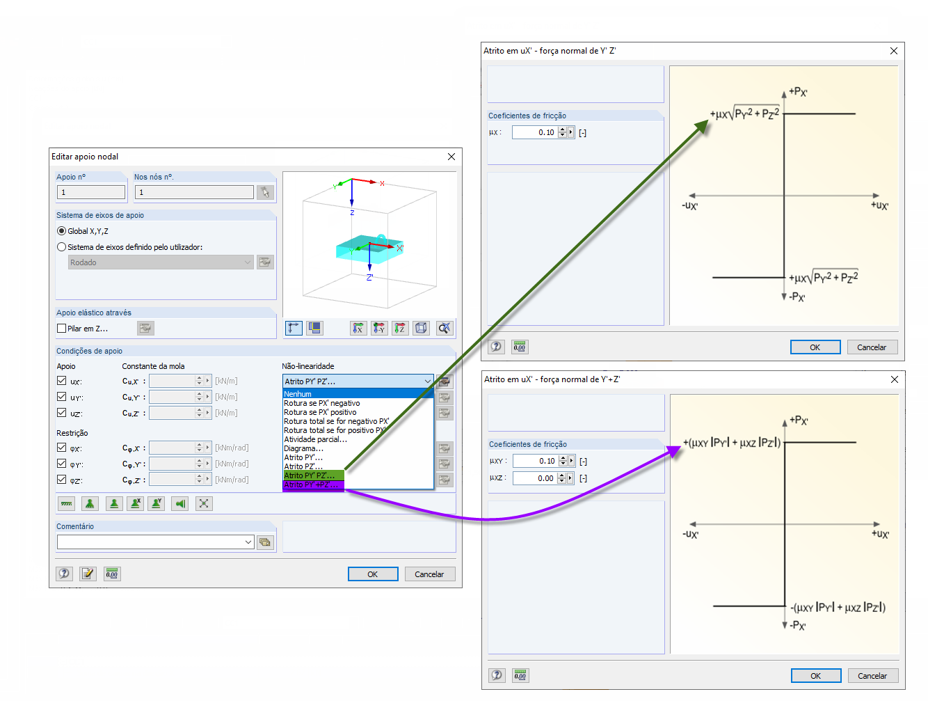Image resolution: width=928 pixels, height=701 pixels.
Task: Uncheck the φZ' restraint checkbox
Action: point(62,480)
